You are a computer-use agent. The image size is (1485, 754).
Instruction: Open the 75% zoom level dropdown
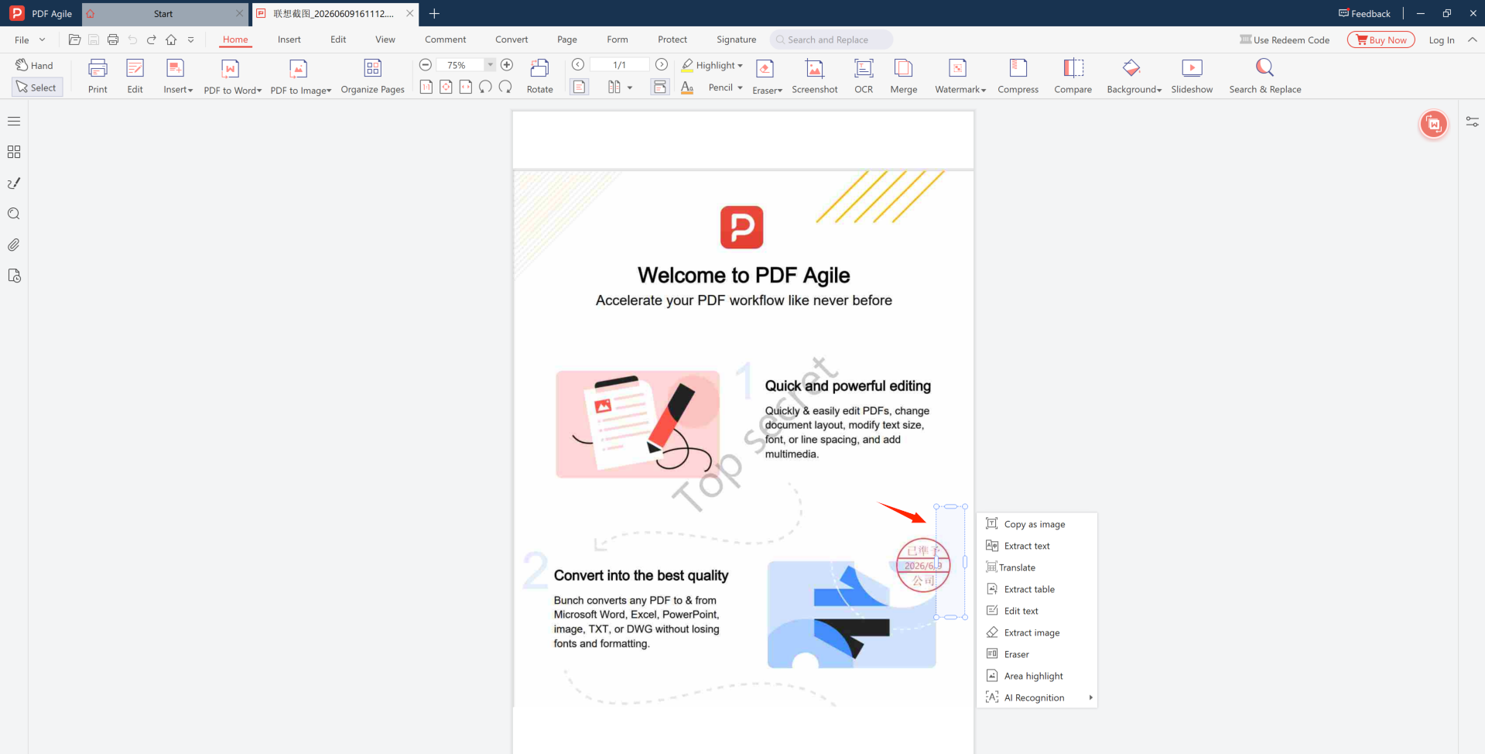(x=490, y=65)
